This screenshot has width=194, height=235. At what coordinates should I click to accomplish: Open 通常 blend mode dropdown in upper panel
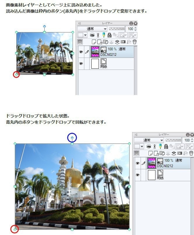(x=92, y=29)
